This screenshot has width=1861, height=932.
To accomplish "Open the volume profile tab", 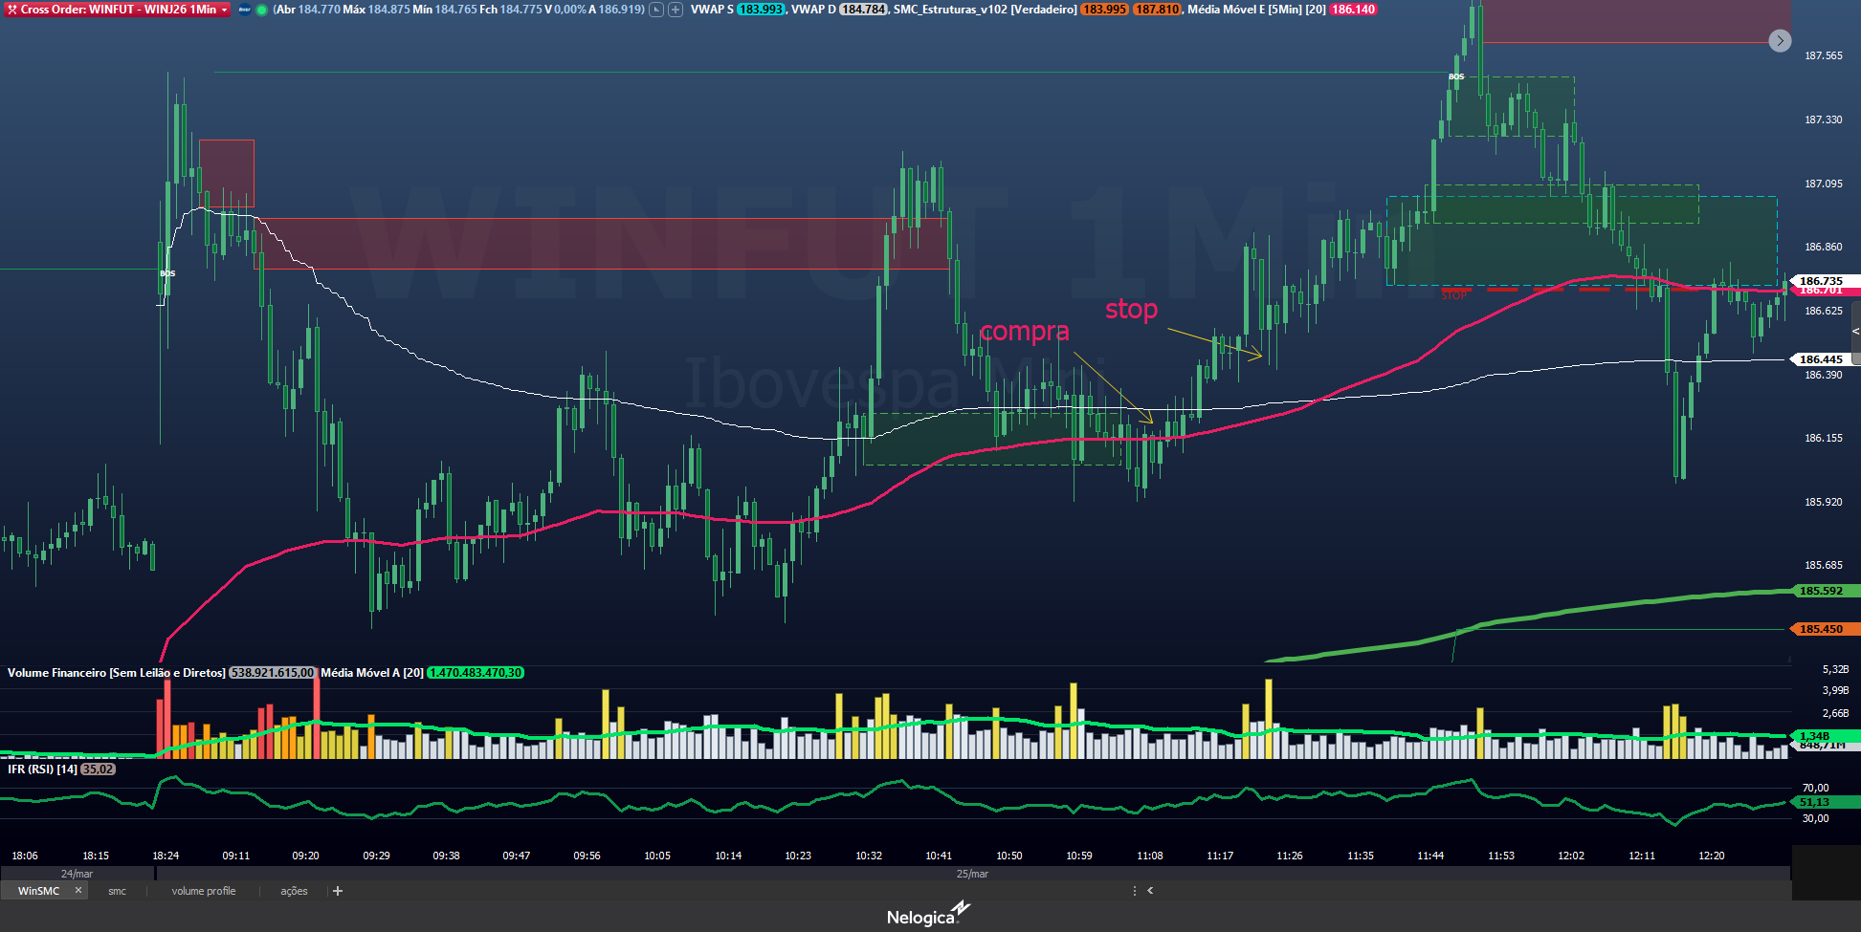I will (203, 891).
